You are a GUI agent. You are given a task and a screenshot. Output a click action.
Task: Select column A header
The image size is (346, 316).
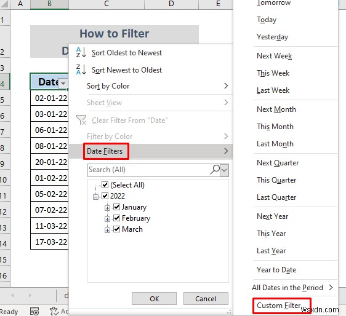pyautogui.click(x=20, y=4)
